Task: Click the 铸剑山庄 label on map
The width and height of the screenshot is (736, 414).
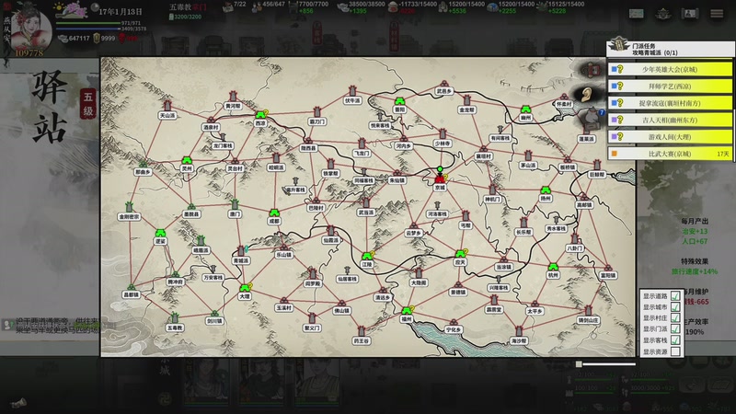Action: 588,320
